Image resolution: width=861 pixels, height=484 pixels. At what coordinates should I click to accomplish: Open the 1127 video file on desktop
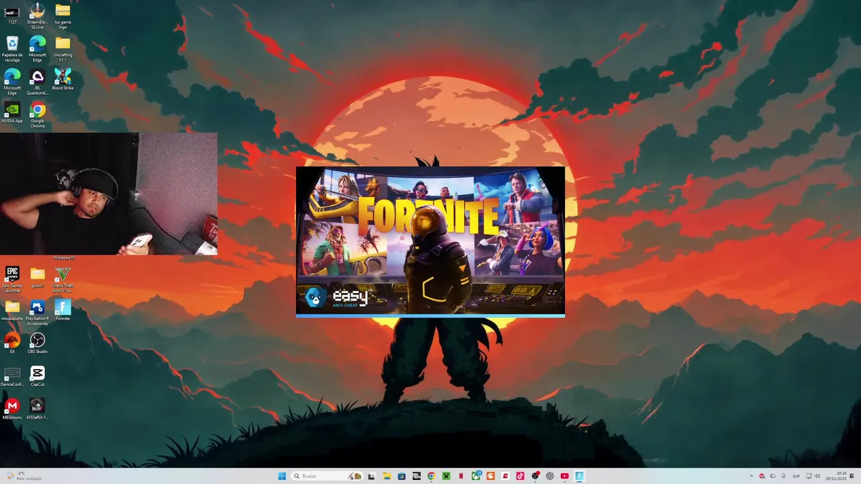[x=12, y=15]
